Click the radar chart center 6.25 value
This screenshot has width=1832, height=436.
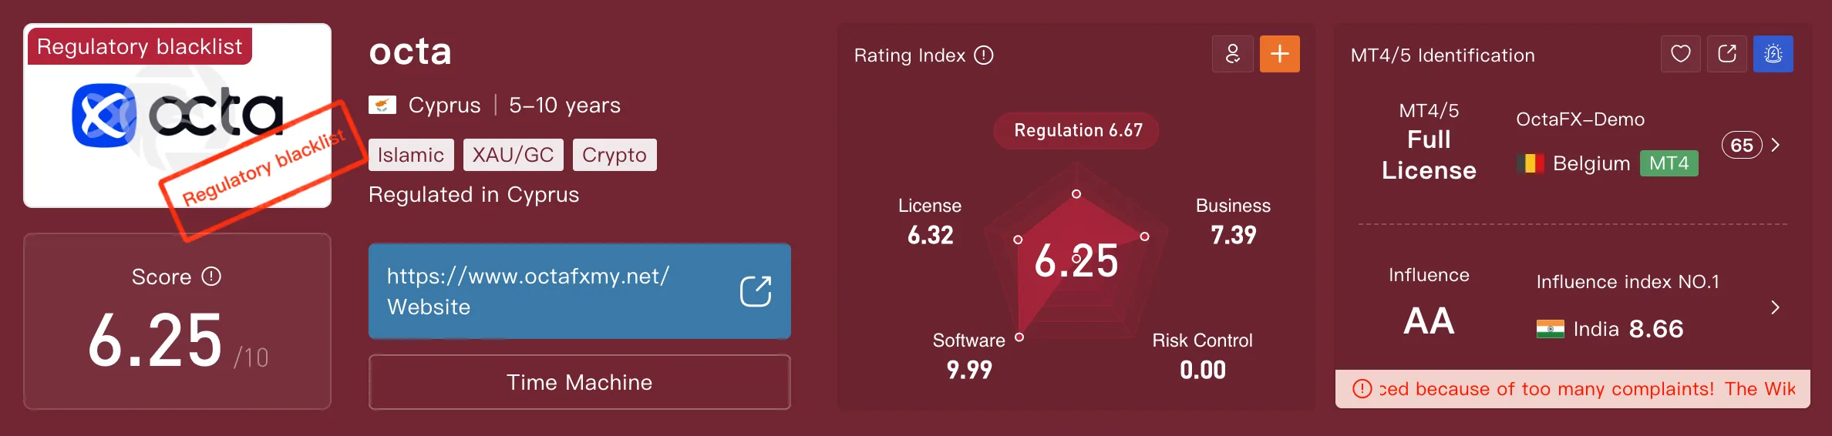click(x=1076, y=260)
